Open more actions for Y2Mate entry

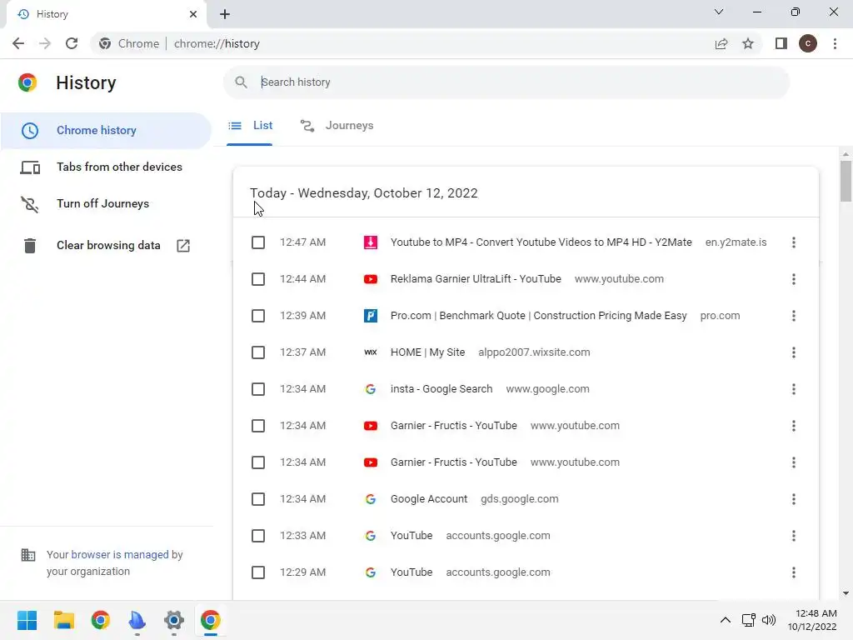794,242
